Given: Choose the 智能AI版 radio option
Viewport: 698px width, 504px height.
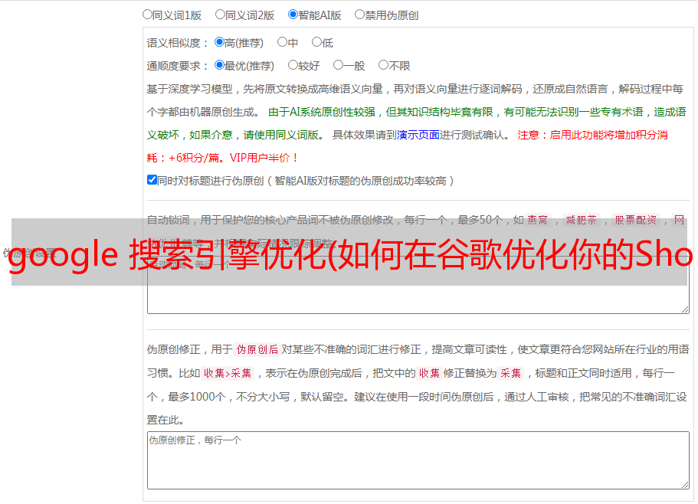Looking at the screenshot, I should 293,15.
